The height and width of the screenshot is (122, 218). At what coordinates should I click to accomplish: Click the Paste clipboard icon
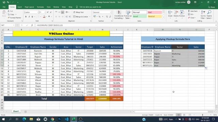(4, 13)
